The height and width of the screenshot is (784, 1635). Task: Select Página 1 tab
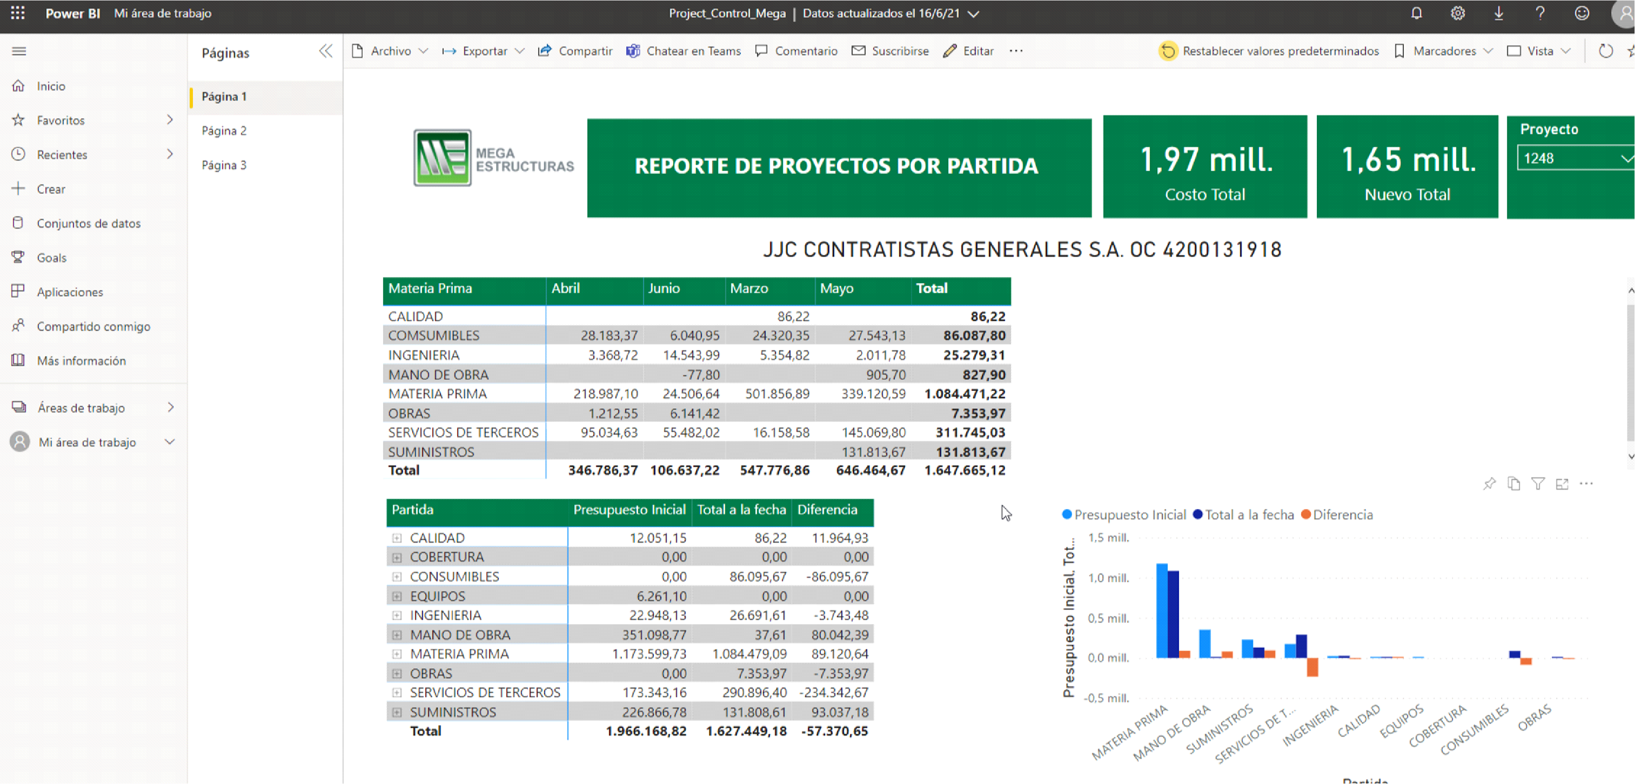point(265,96)
